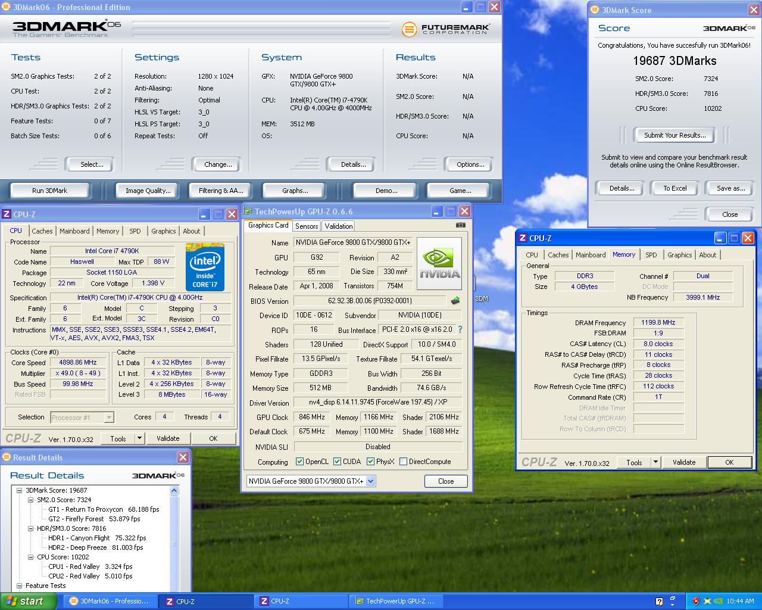Screen dimensions: 762x610
Task: Switch to the GPU-Z Sensors tab
Action: point(307,226)
